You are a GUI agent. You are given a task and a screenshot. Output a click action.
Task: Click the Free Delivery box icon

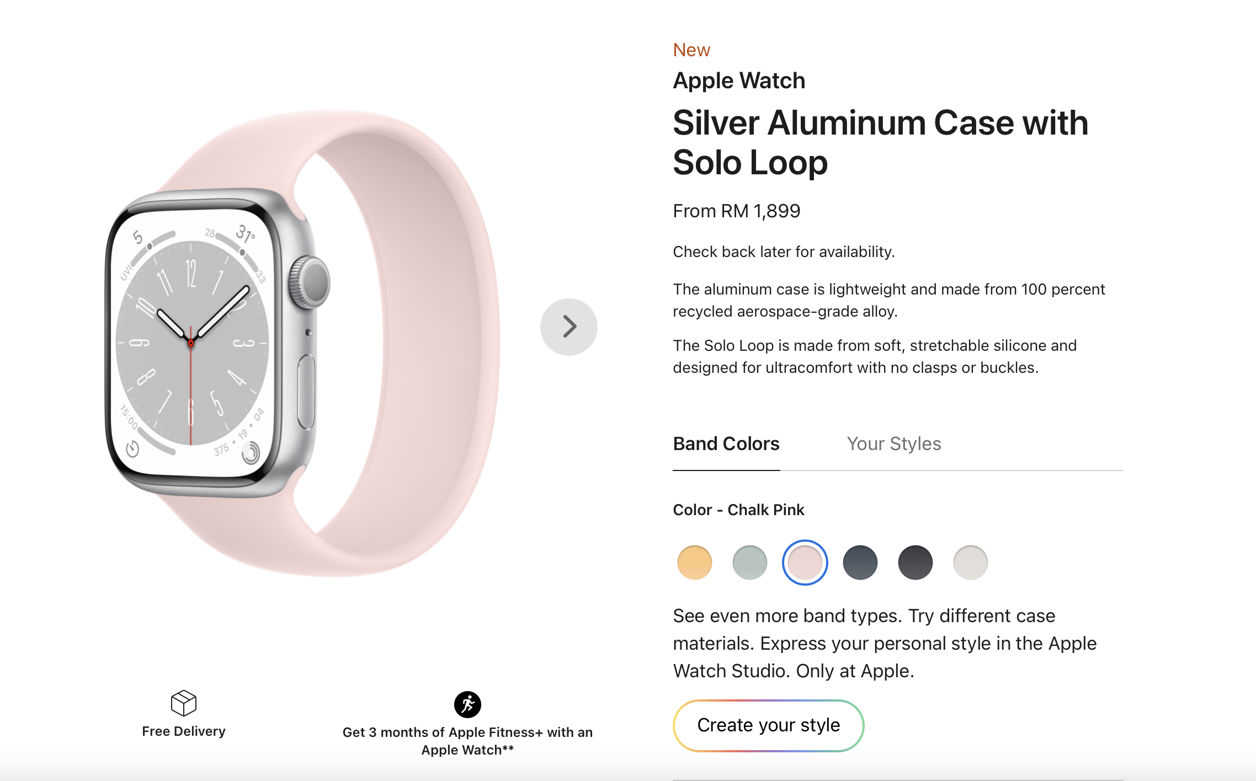point(184,703)
